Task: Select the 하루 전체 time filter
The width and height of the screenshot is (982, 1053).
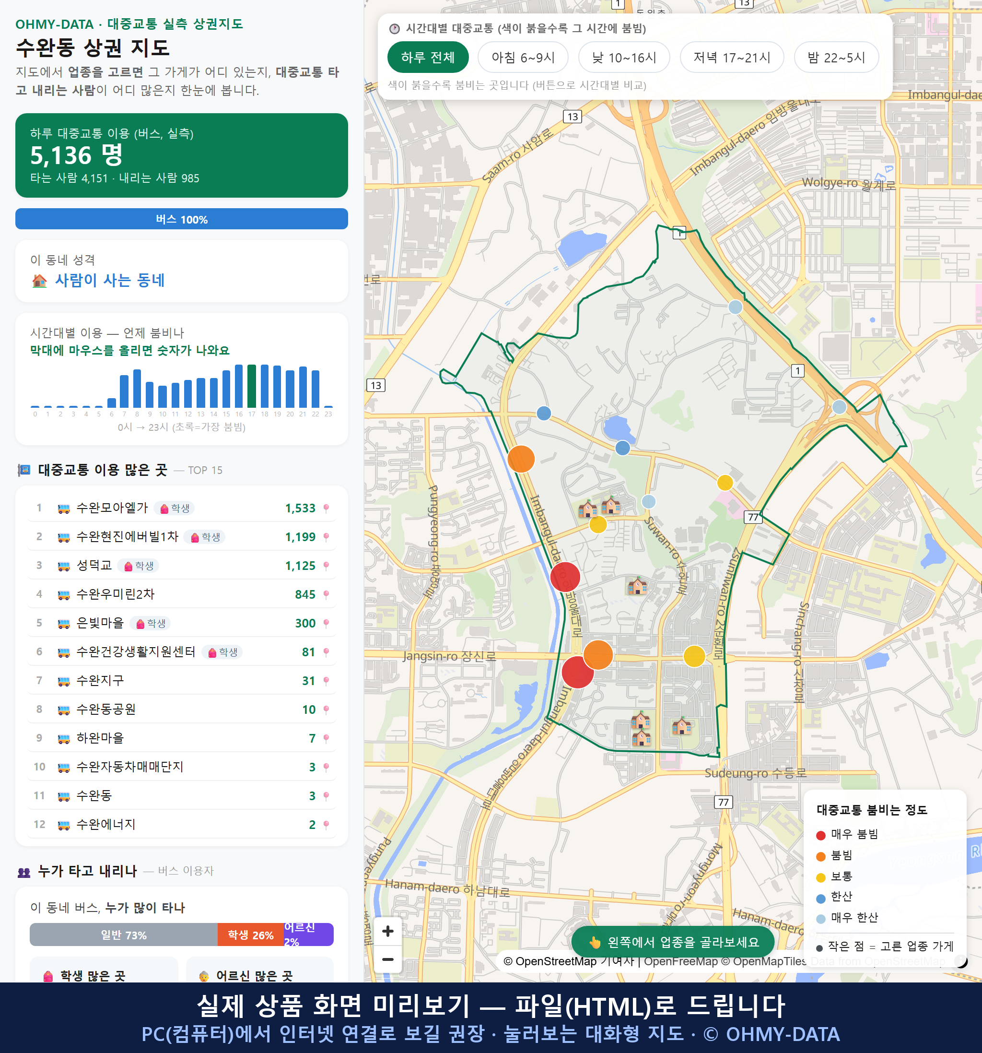Action: 428,57
